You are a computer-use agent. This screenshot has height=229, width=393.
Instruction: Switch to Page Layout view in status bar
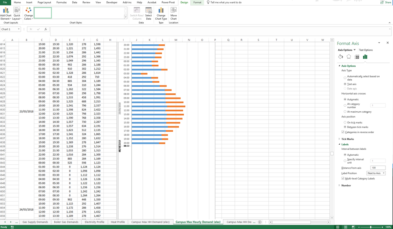coord(346,227)
